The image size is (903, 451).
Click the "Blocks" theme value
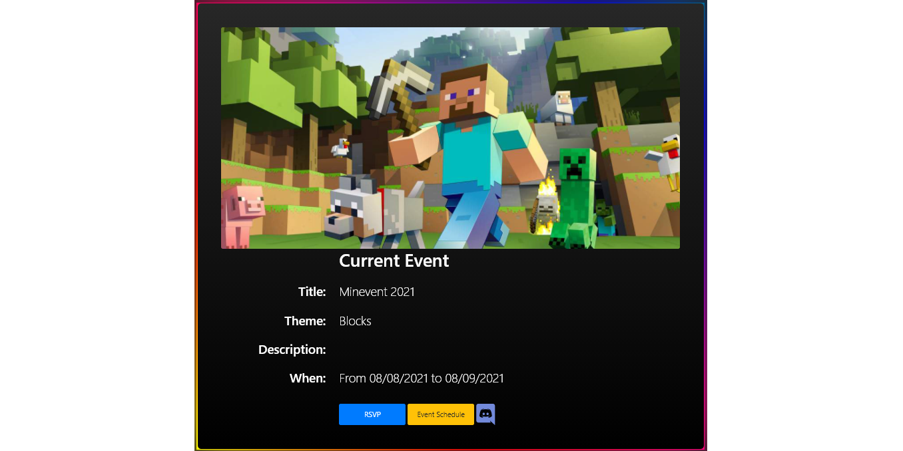click(355, 321)
